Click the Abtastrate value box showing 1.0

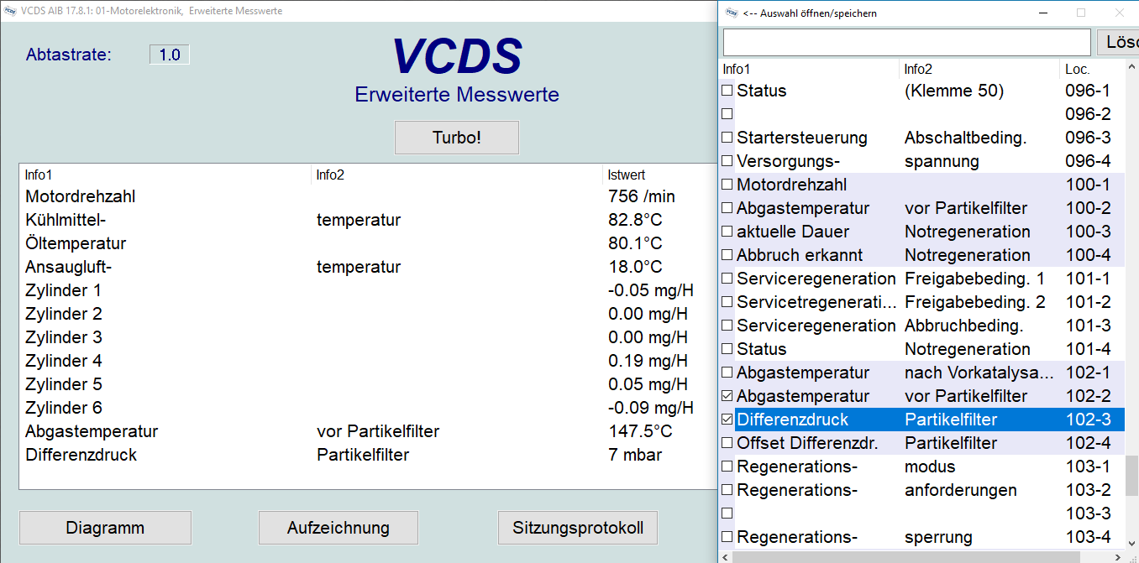(170, 55)
